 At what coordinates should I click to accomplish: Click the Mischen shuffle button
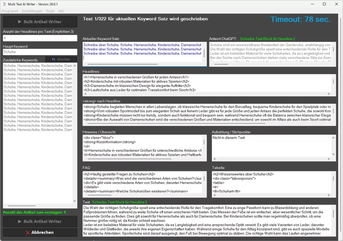point(61,59)
